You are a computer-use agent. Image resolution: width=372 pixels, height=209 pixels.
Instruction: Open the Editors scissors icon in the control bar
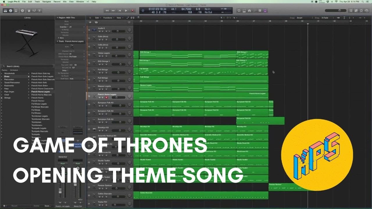click(40, 11)
